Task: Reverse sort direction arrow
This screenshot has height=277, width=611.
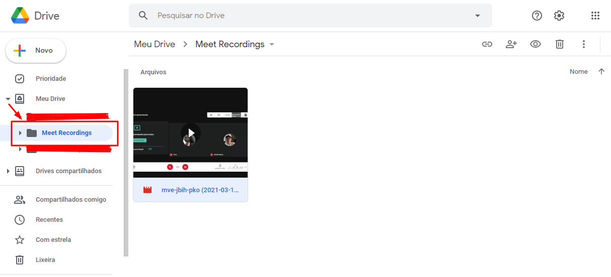Action: [x=601, y=72]
